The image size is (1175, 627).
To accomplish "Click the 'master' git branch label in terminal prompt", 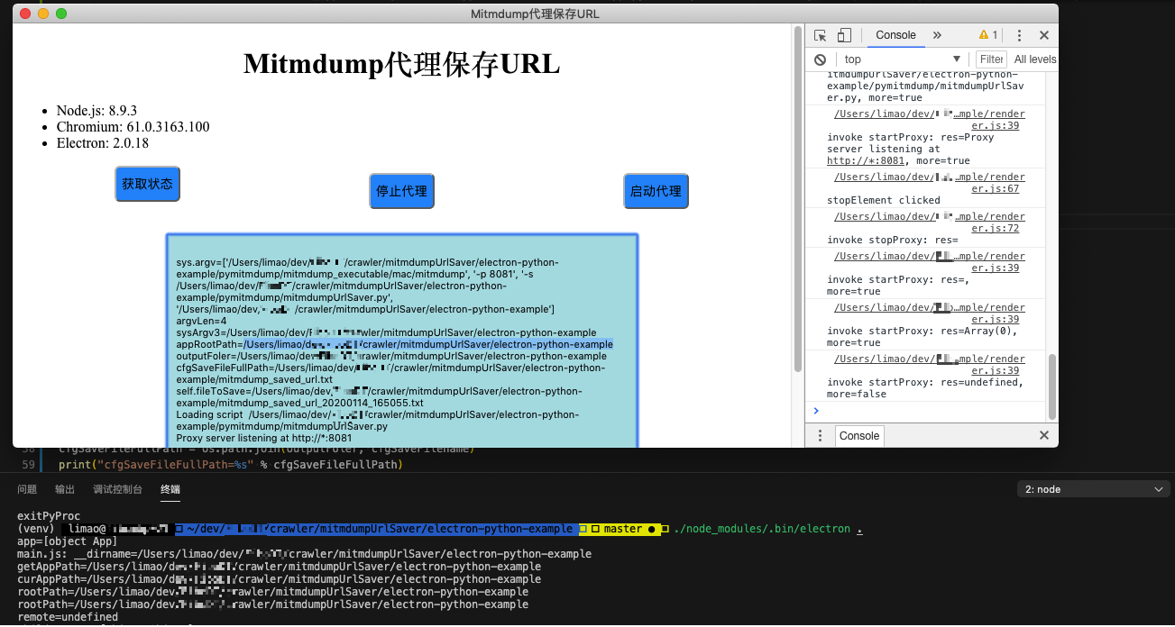I will 622,529.
